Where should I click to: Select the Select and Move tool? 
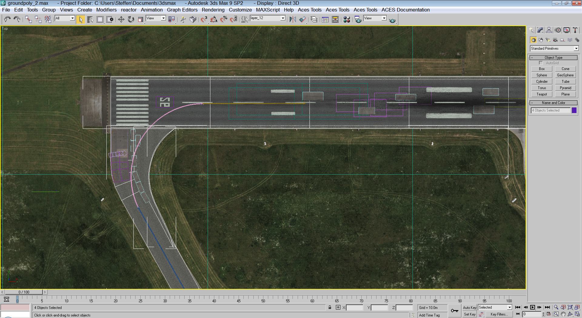(x=122, y=19)
